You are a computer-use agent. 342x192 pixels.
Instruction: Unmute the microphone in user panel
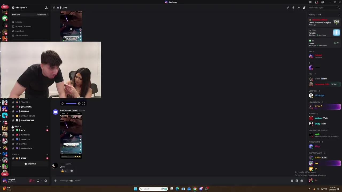(30, 181)
